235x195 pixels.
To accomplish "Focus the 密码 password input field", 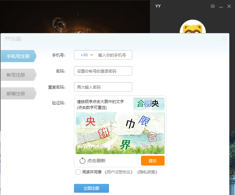I will 103,71.
